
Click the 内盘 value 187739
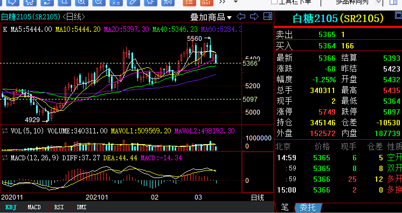387,133
